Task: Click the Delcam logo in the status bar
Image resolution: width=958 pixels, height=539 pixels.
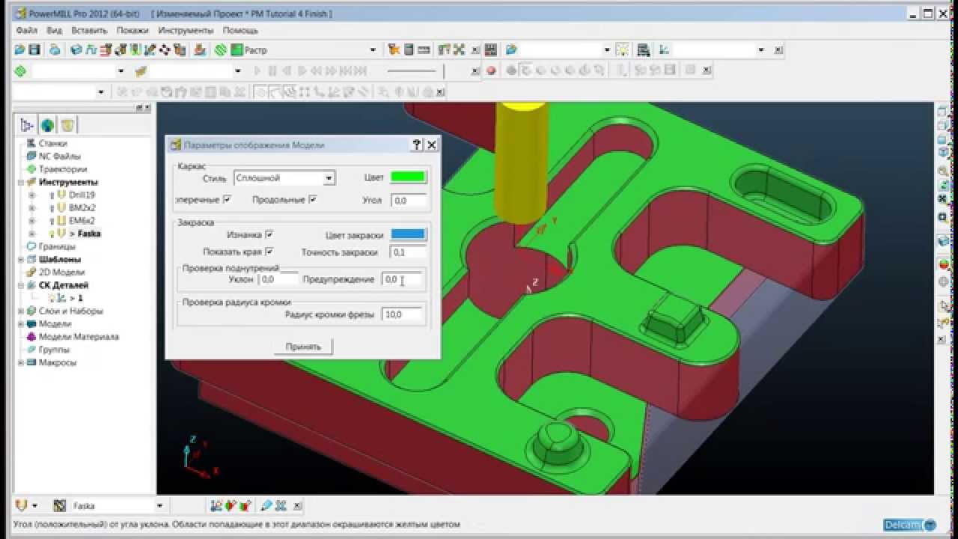Action: point(910,525)
